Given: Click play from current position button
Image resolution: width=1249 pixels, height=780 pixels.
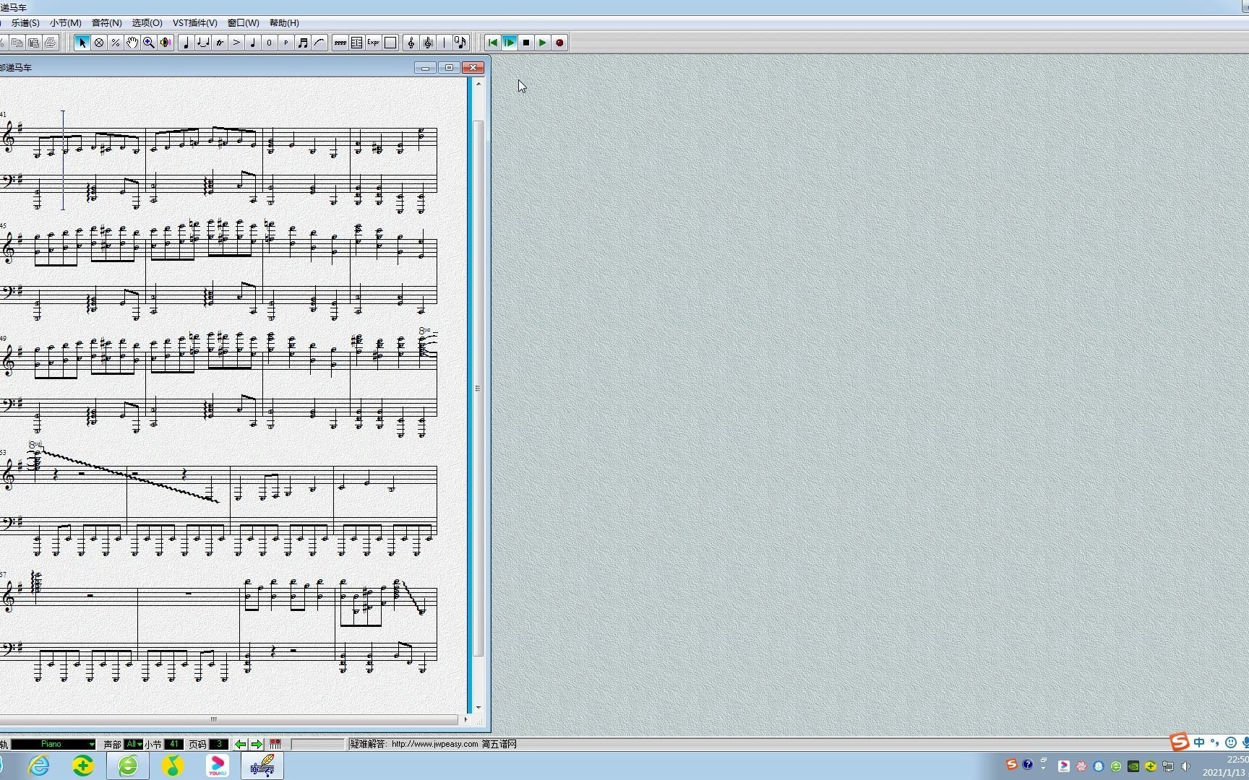Looking at the screenshot, I should 510,43.
